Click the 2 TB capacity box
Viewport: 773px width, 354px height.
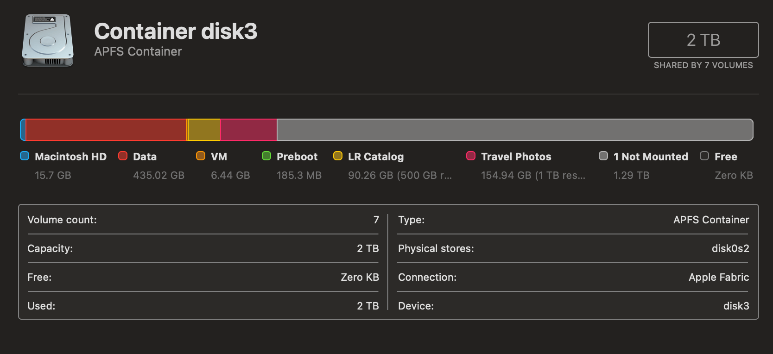tap(703, 40)
